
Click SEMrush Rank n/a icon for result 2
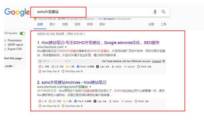pos(136,101)
